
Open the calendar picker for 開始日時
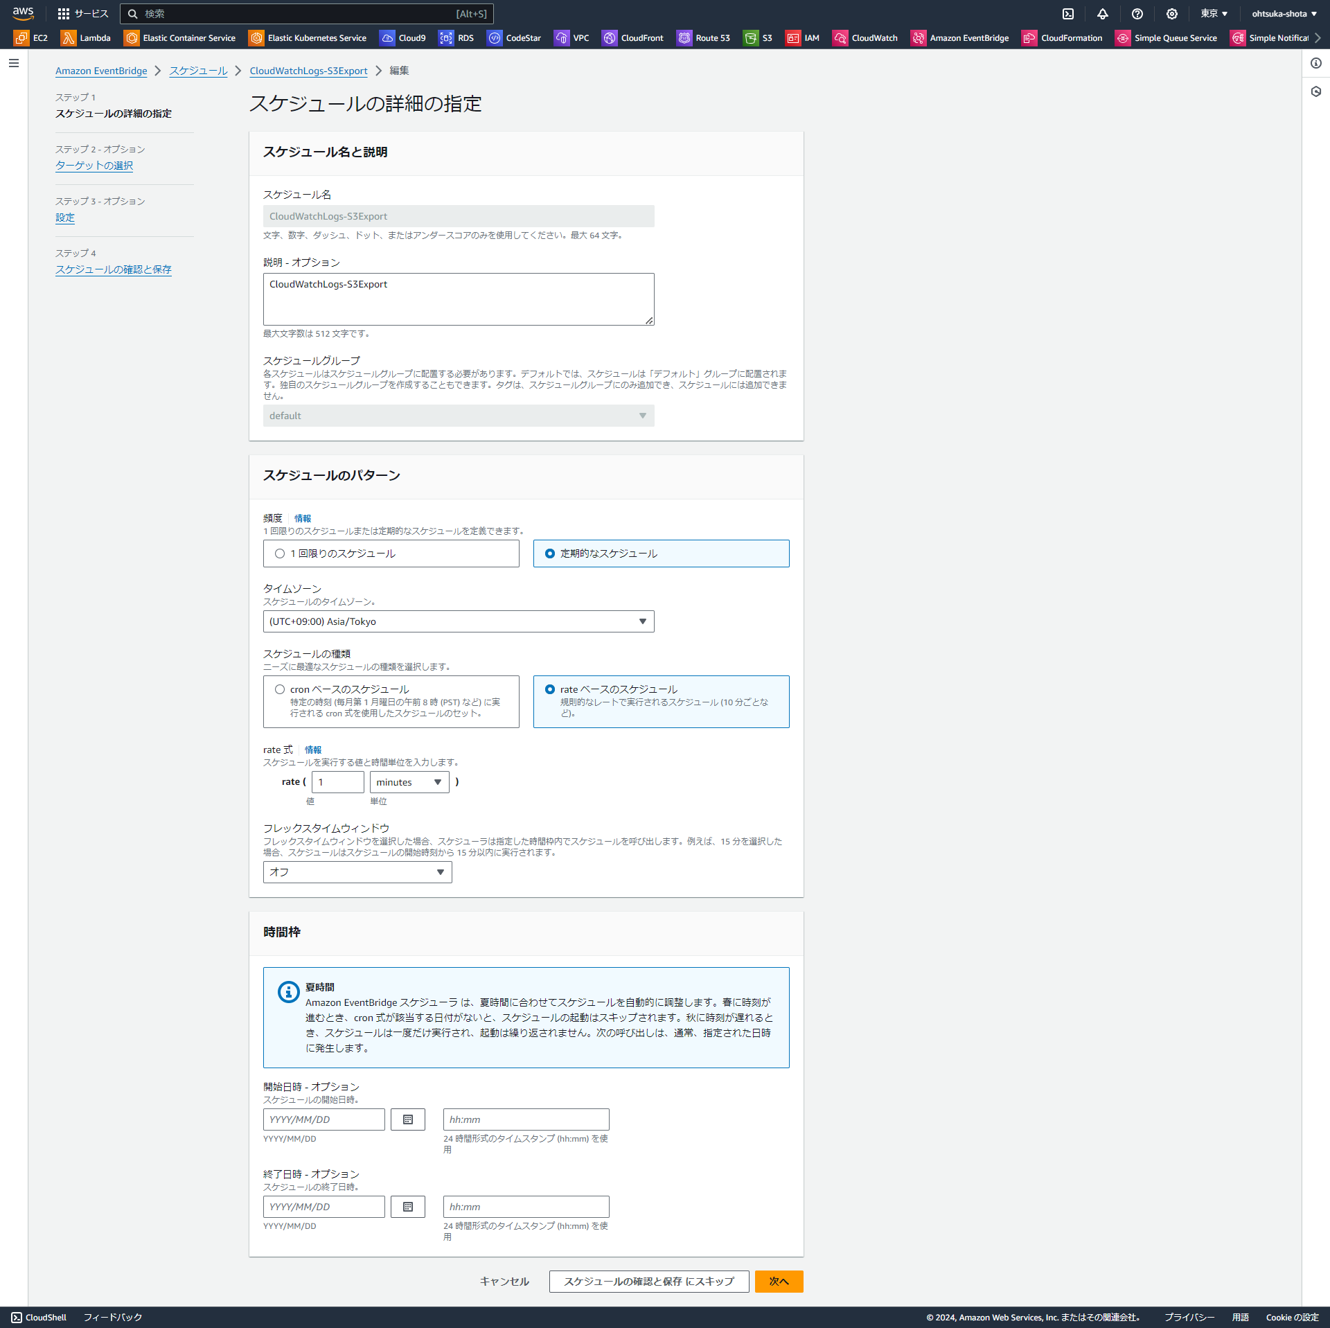[x=407, y=1119]
